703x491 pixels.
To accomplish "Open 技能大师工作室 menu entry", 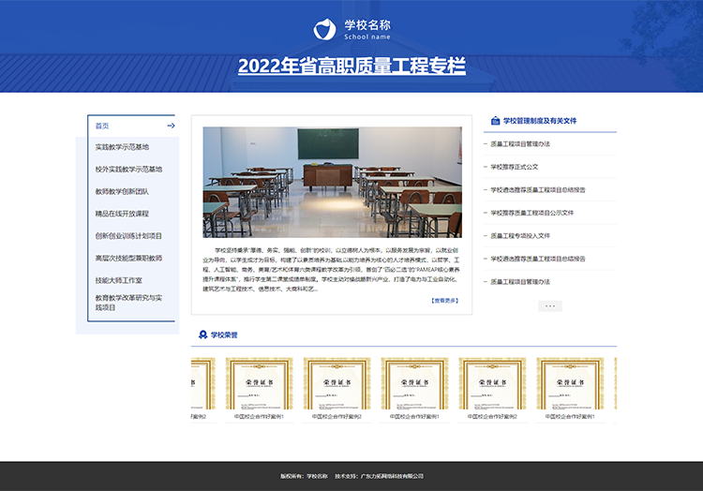I will pyautogui.click(x=118, y=280).
